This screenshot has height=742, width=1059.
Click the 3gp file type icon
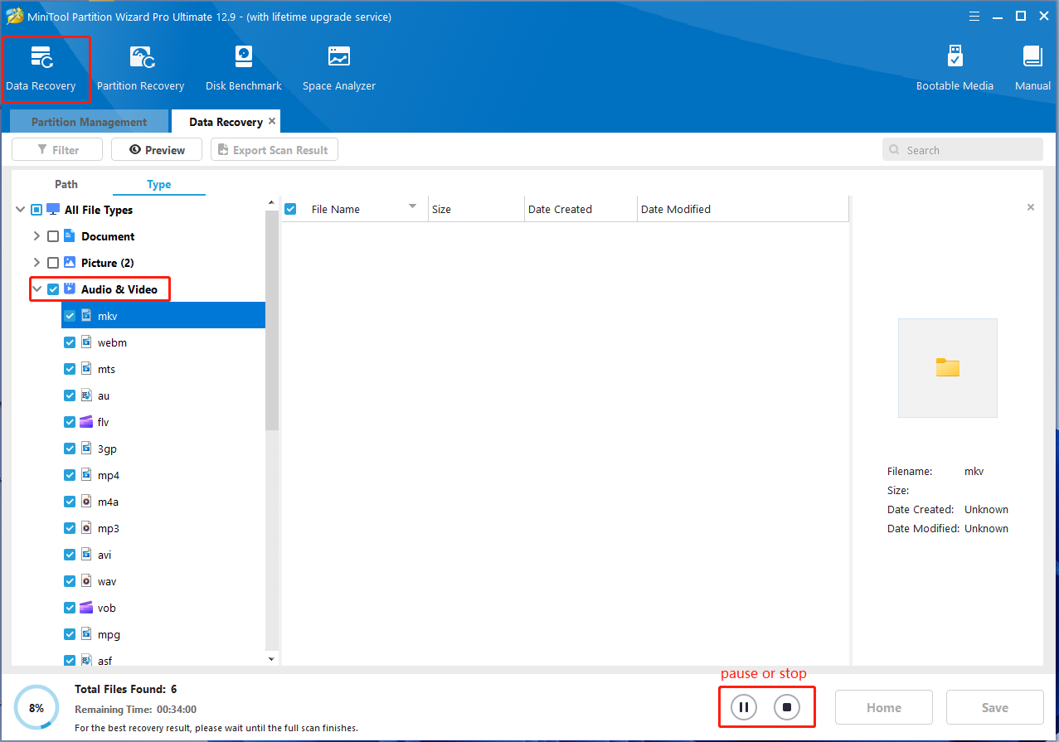pos(86,449)
